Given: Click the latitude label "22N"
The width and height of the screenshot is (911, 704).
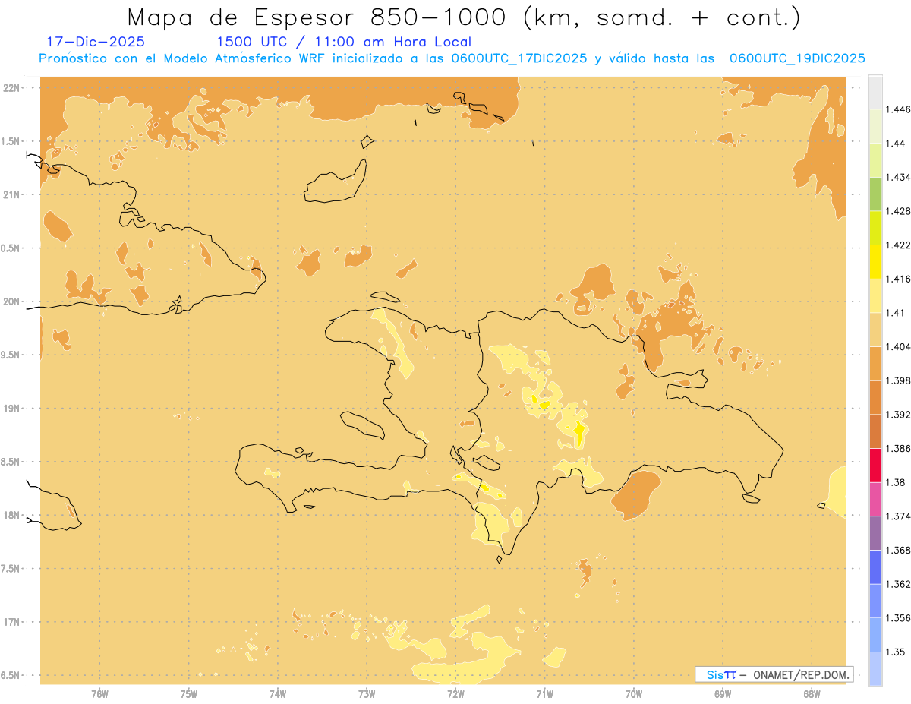Looking at the screenshot, I should (x=12, y=88).
